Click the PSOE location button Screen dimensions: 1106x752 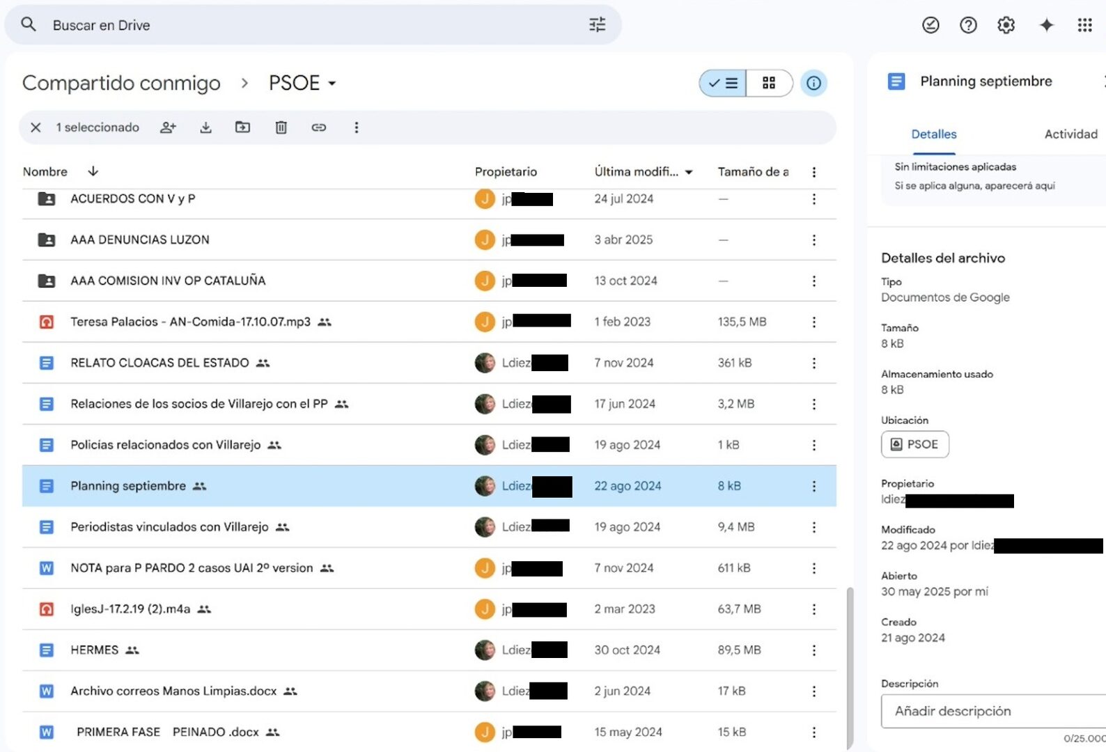(x=914, y=444)
